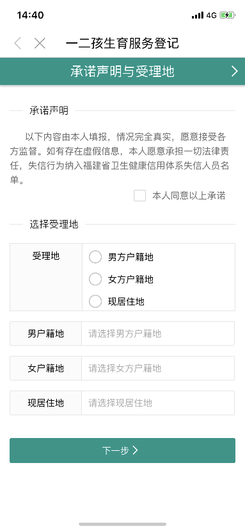Open the 请选择现居住地 selector

[158, 403]
